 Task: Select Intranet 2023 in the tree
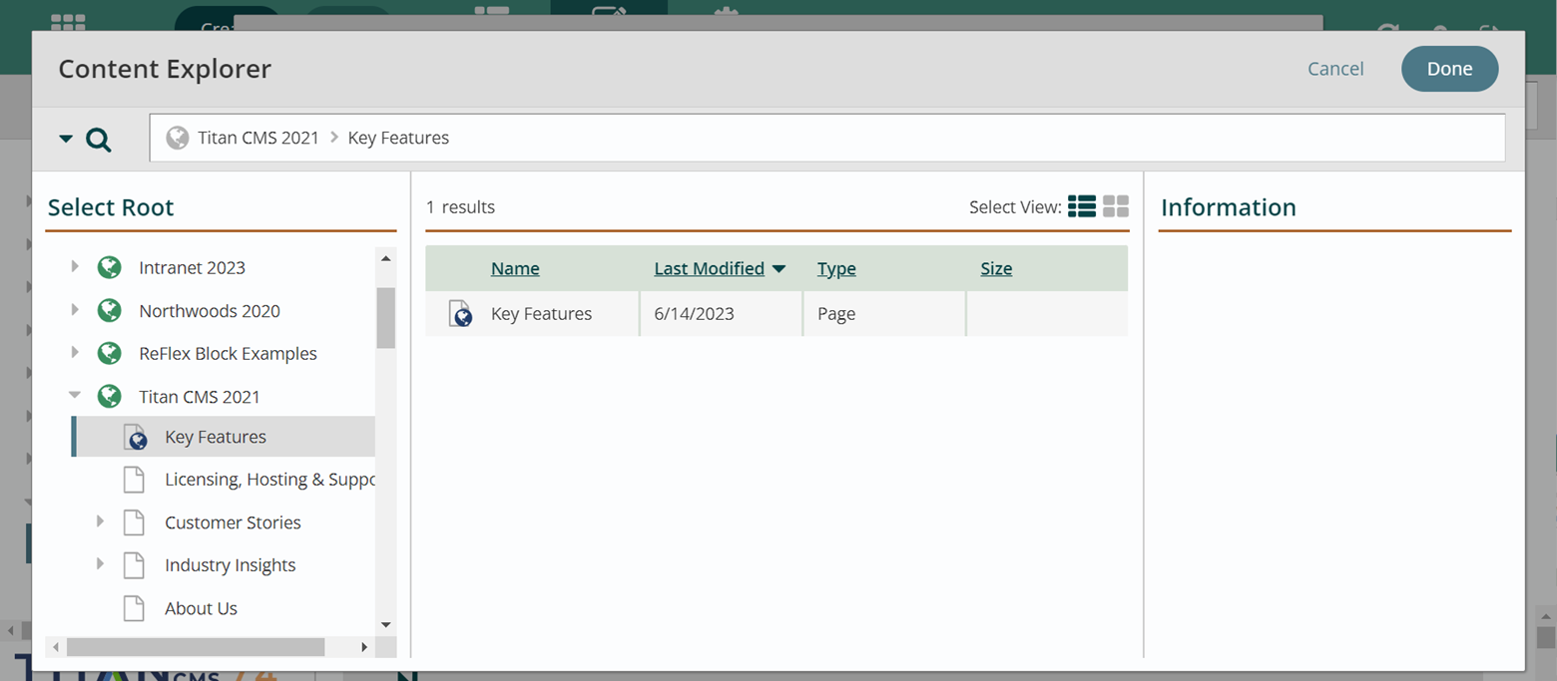click(192, 267)
